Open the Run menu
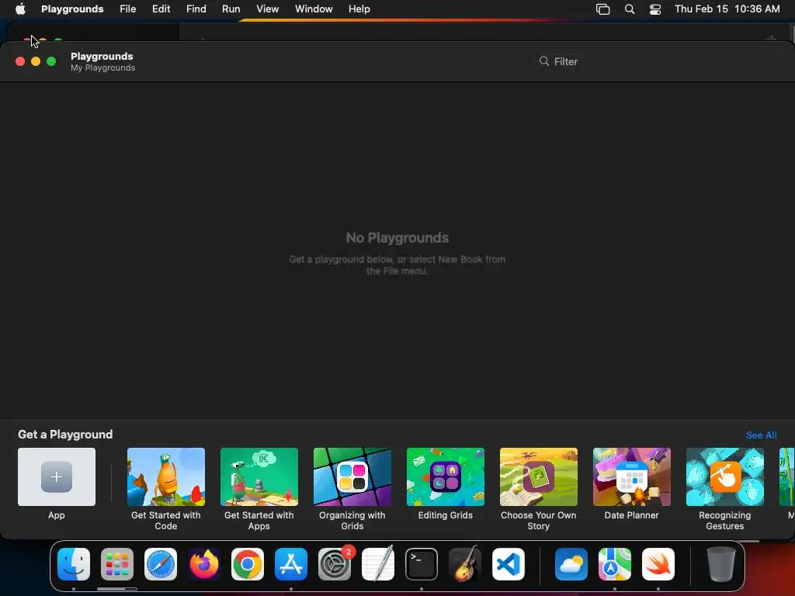 point(231,9)
